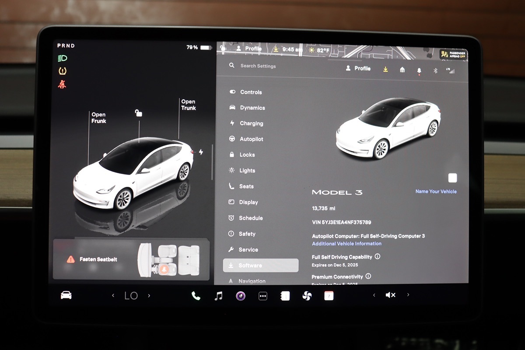
Task: Open the Charging settings section
Action: click(251, 123)
